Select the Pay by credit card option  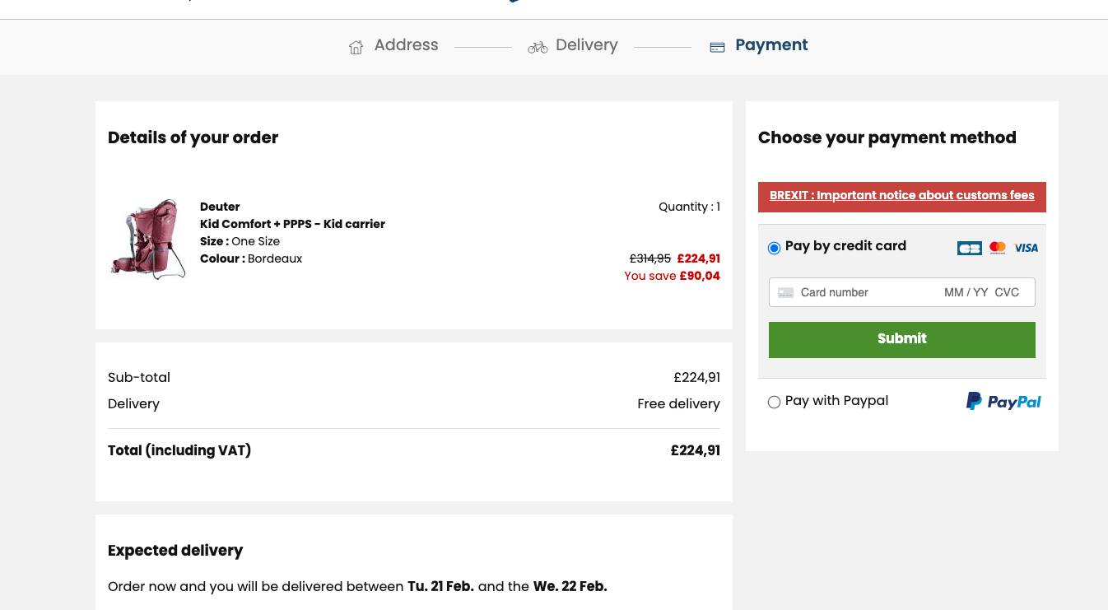click(x=774, y=248)
